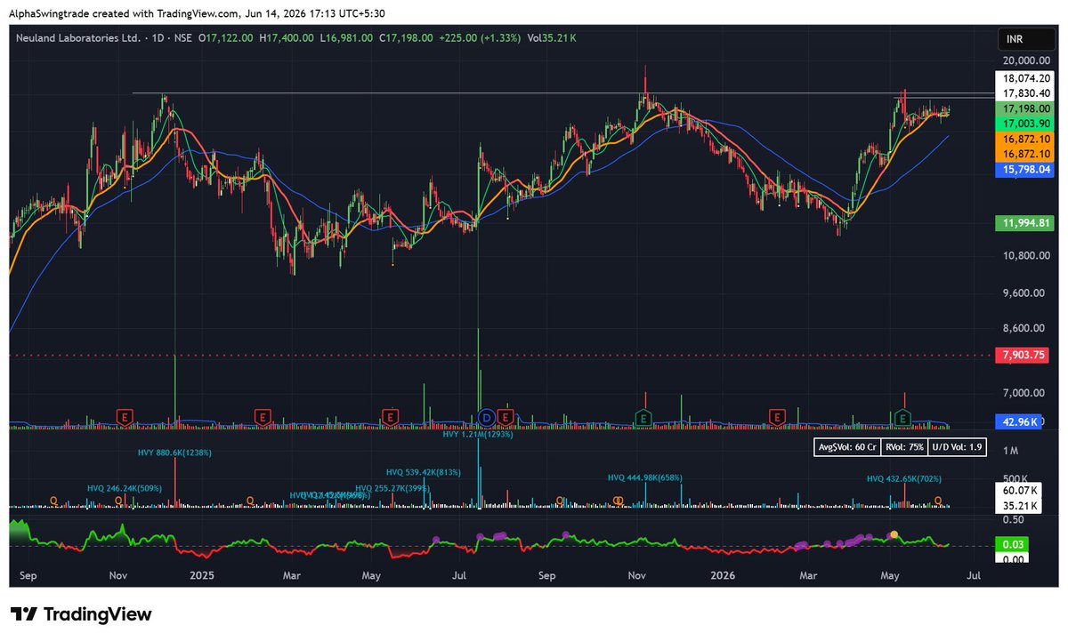This screenshot has height=641, width=1068.
Task: Click the 1 M volume axis label
Action: [x=1010, y=452]
